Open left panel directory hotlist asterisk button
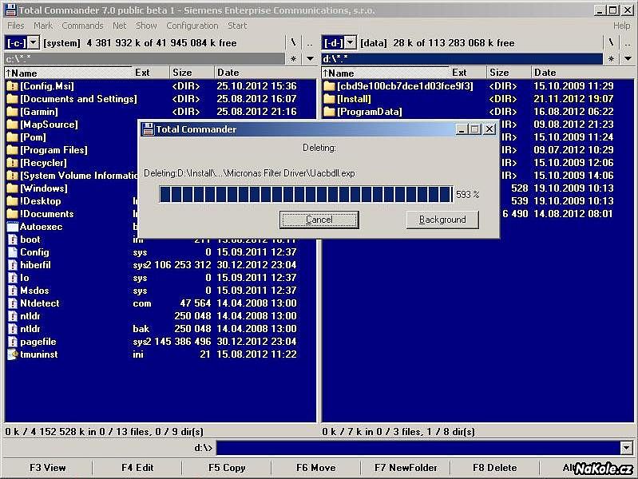This screenshot has width=638, height=479. [x=293, y=59]
